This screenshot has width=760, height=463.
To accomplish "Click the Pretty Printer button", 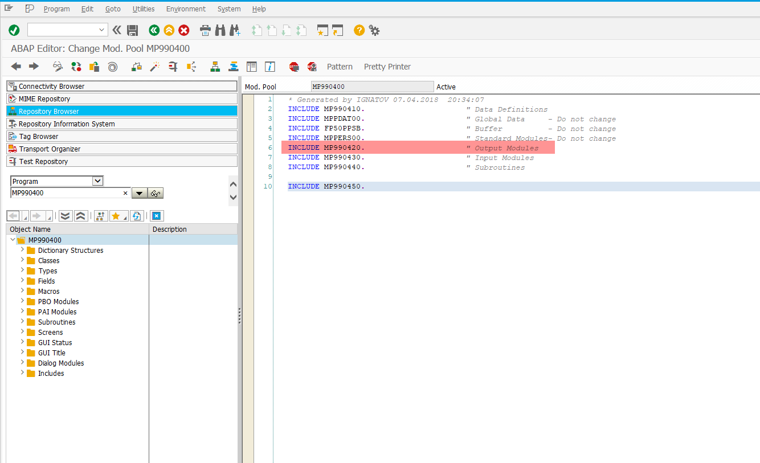I will pos(387,67).
